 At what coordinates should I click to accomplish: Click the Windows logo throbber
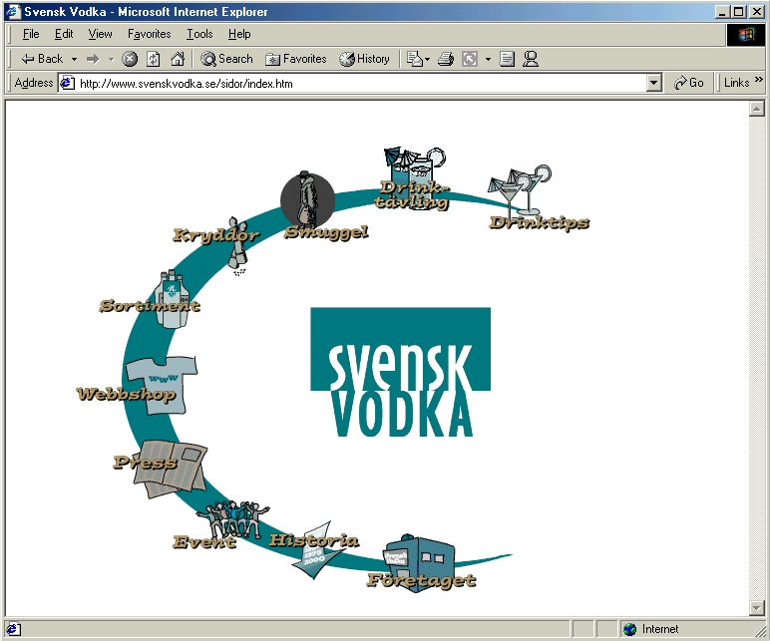coord(745,35)
